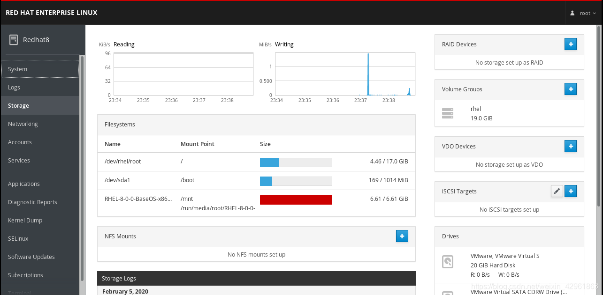603x295 pixels.
Task: Click the Reading throughput graph
Action: [183, 74]
